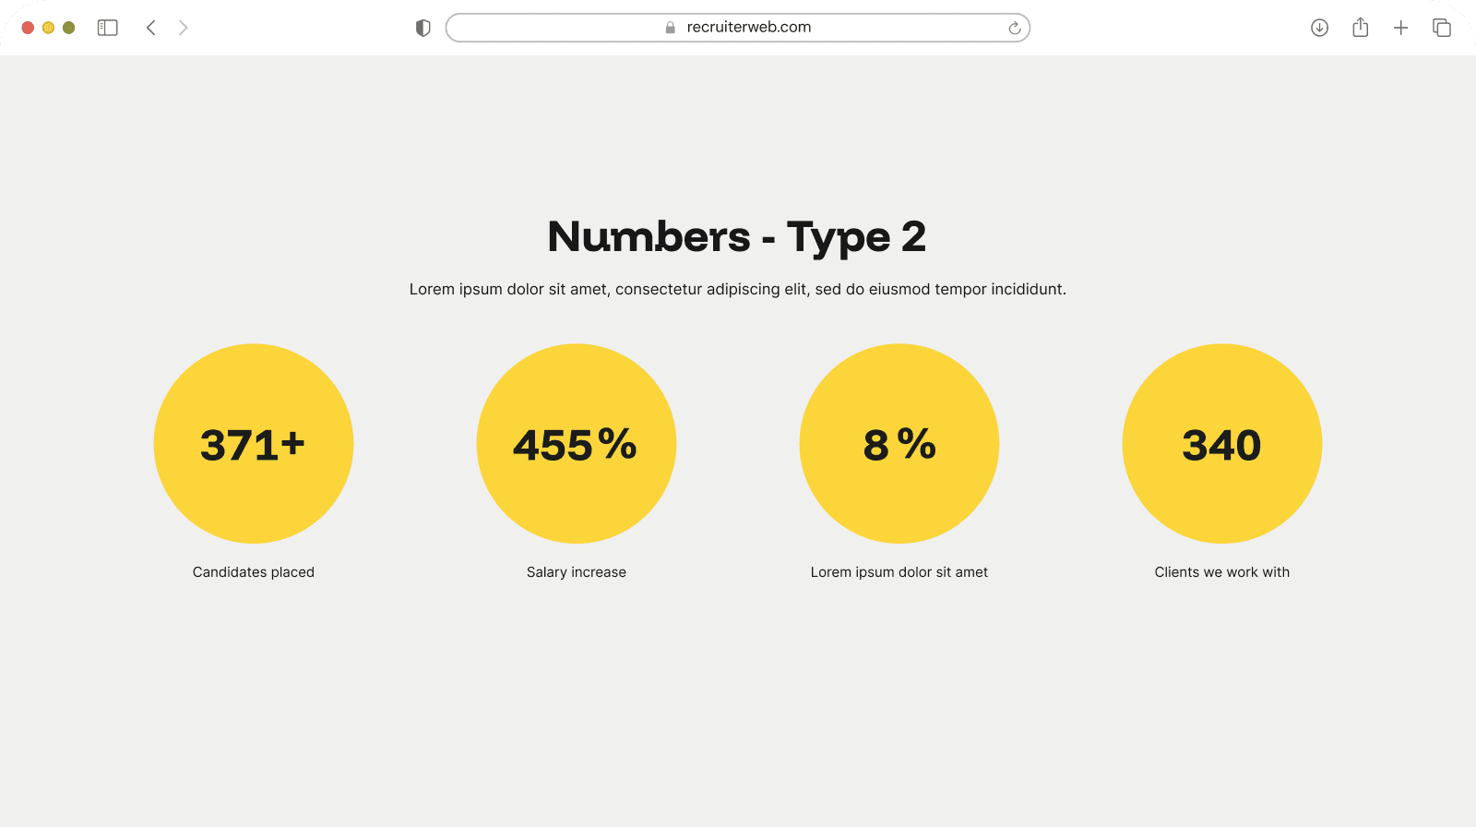Click the 340 statistic circle
The height and width of the screenshot is (827, 1476).
click(x=1222, y=444)
